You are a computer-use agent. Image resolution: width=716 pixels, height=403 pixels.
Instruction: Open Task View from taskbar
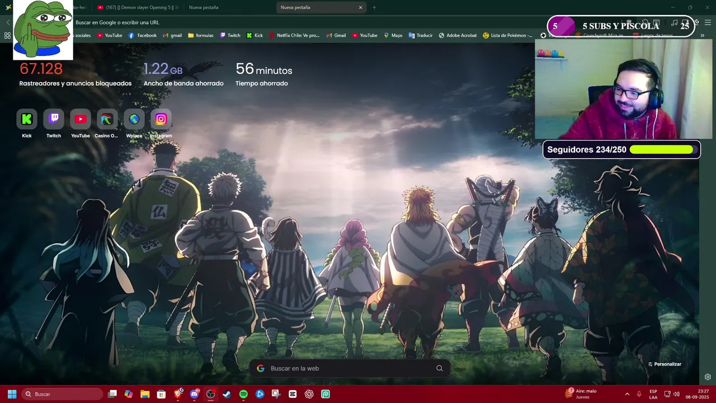click(x=112, y=394)
